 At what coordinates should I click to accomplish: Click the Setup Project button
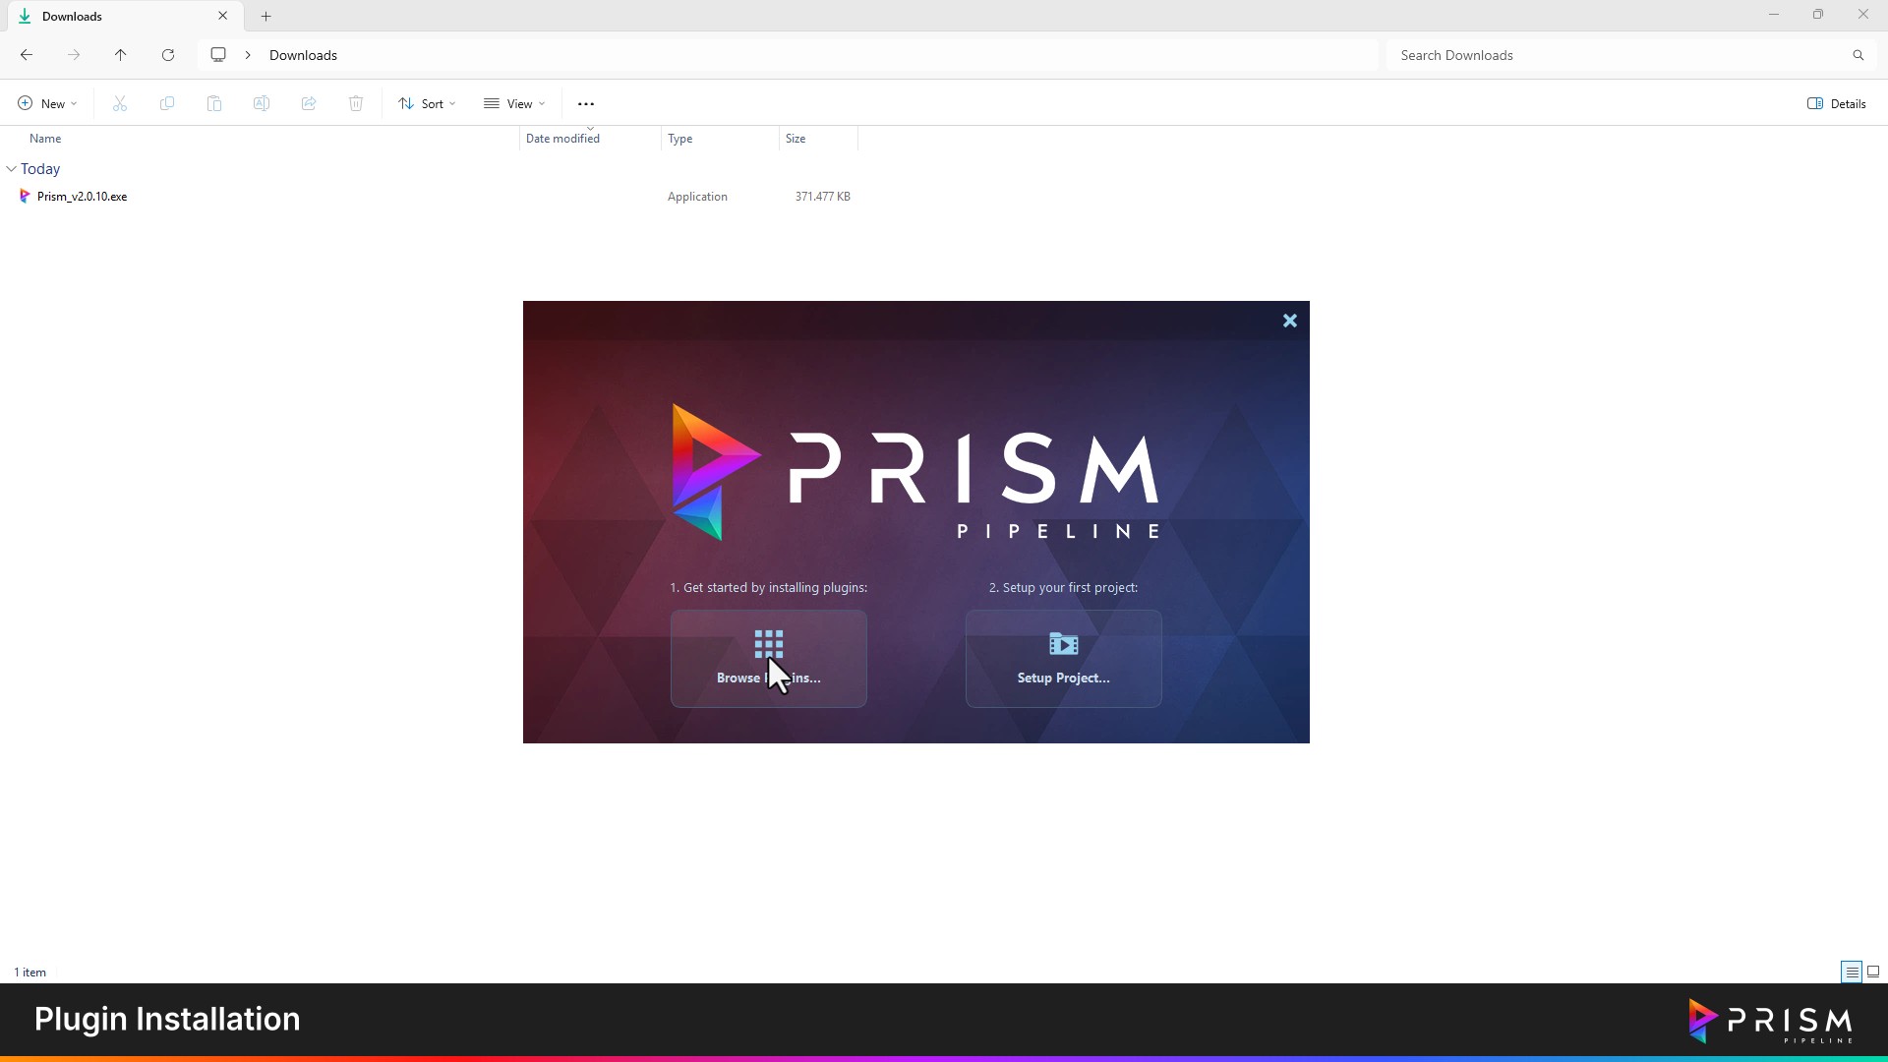1063,658
